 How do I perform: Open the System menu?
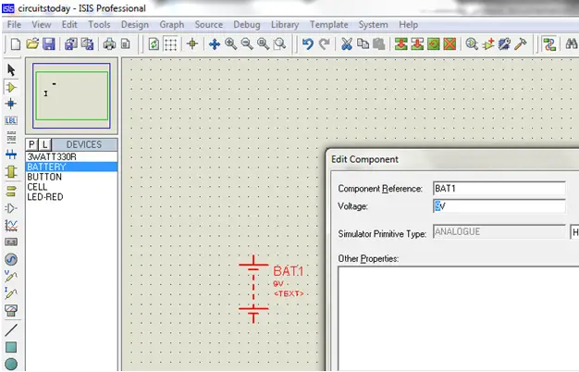coord(373,25)
